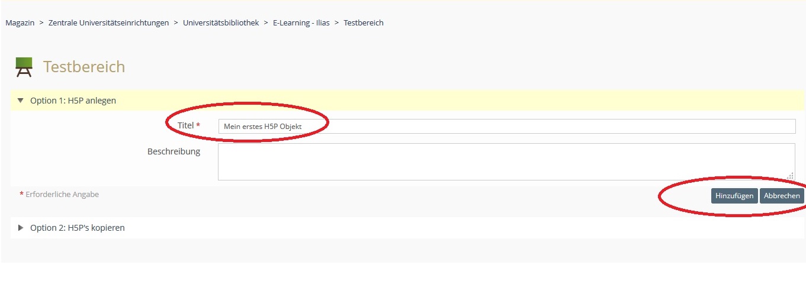Image resolution: width=806 pixels, height=284 pixels.
Task: Click the Testbereich blackboard icon
Action: click(x=24, y=67)
